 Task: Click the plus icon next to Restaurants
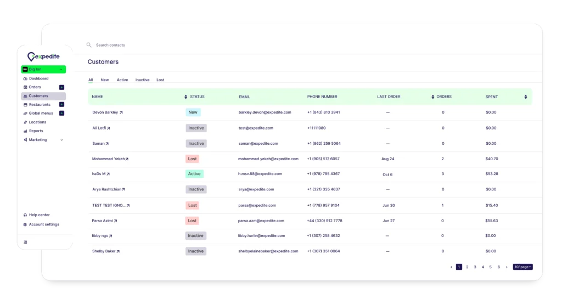tap(61, 105)
